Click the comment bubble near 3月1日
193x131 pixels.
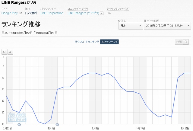point(57,124)
